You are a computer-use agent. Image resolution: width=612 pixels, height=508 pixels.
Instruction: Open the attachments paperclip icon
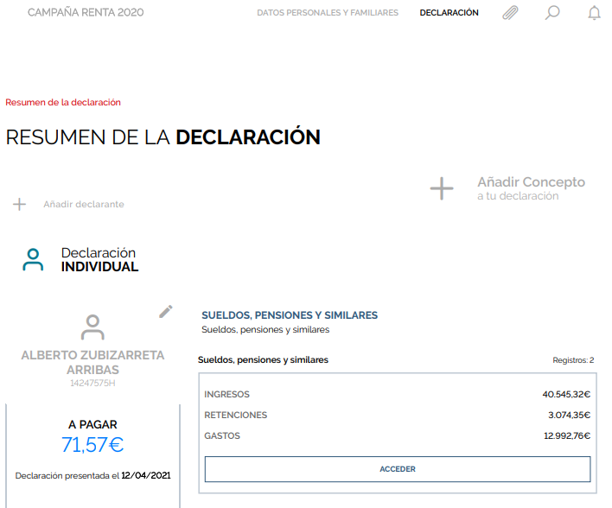coord(510,13)
